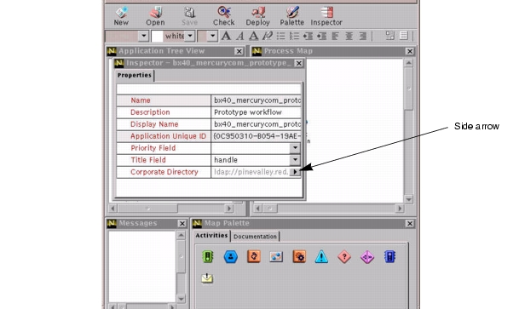Click the Description value 'Prototype workflow'
Image resolution: width=519 pixels, height=309 pixels.
248,112
